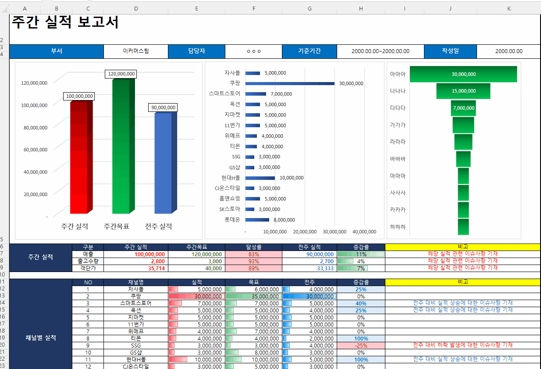This screenshot has width=541, height=369.
Task: Click the green 주간목표 chart column
Action: tap(123, 147)
